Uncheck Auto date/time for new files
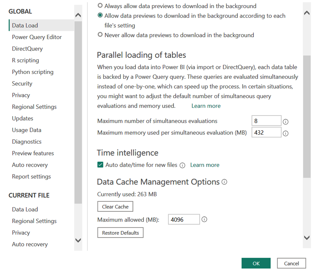The width and height of the screenshot is (319, 274). 100,164
